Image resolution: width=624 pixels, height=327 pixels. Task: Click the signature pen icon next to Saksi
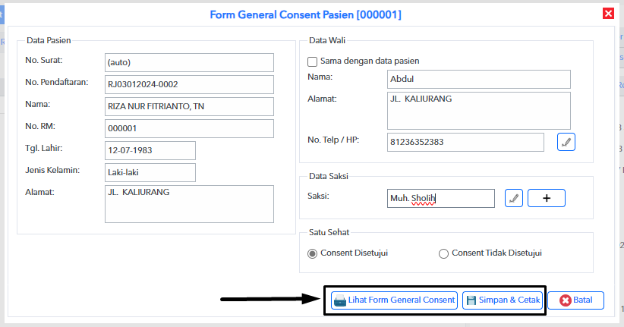point(514,198)
